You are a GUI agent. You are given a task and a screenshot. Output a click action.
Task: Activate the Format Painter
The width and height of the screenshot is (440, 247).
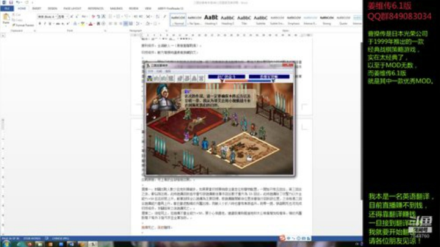click(x=23, y=25)
